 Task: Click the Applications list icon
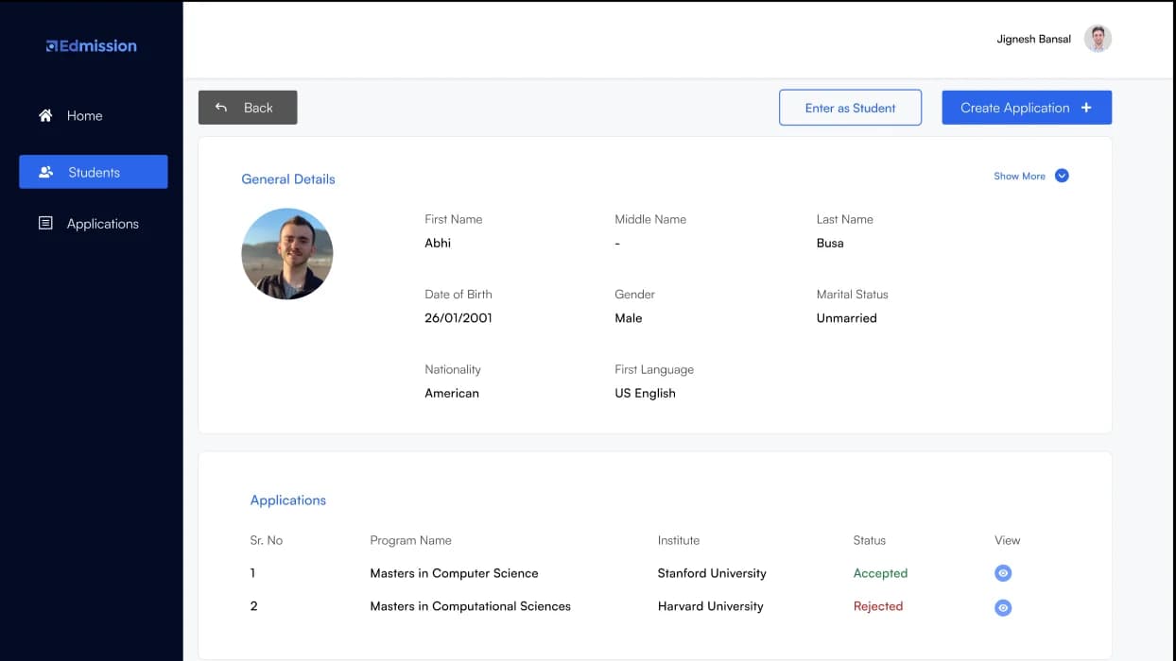pos(45,223)
